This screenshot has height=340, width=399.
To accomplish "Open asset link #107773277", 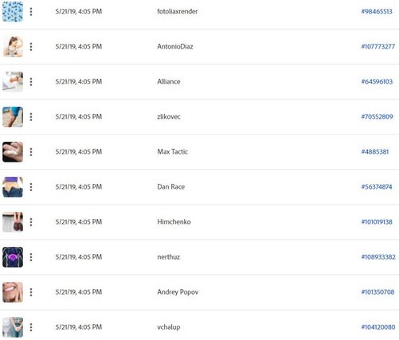I will (x=378, y=46).
